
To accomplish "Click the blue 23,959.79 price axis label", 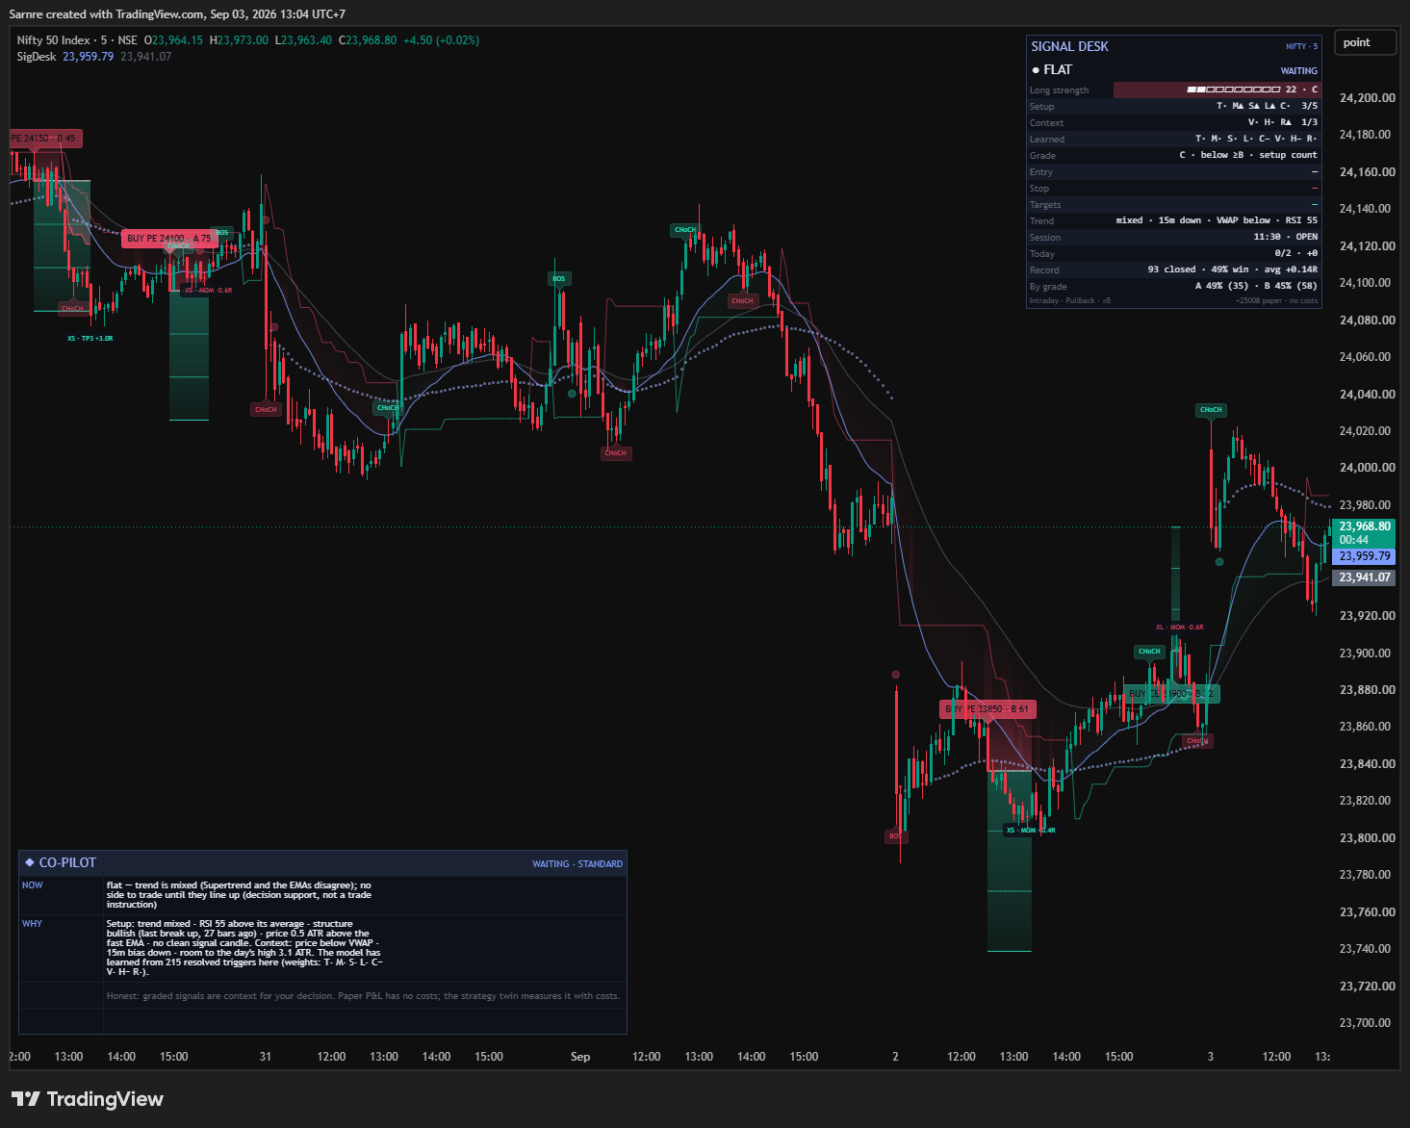I will [1365, 556].
